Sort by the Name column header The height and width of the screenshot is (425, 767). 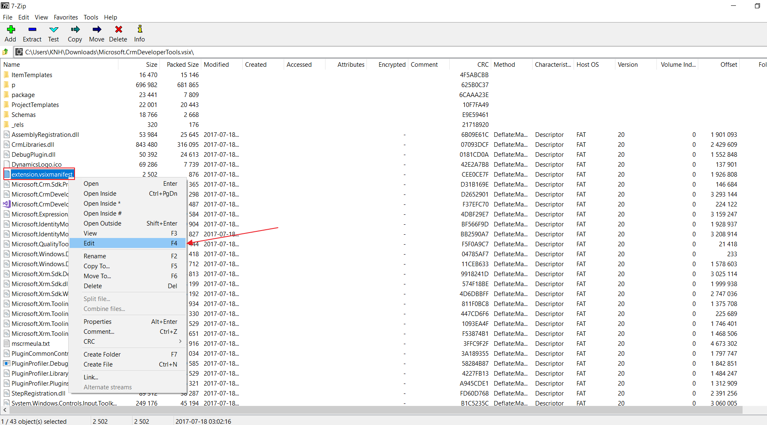tap(60, 65)
